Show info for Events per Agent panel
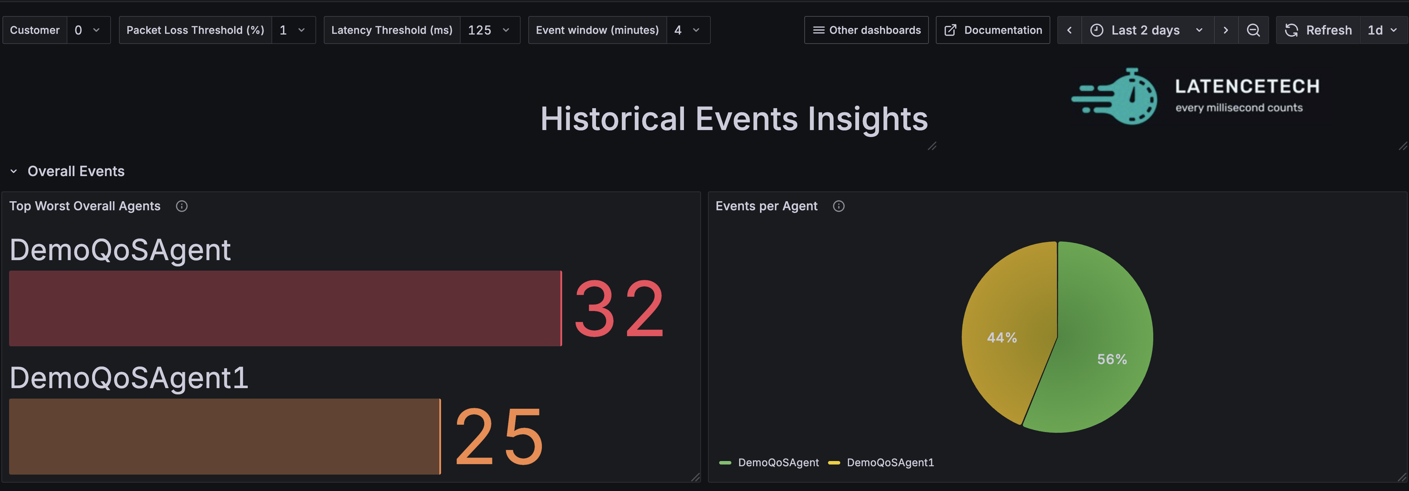Screen dimensions: 1409x491 838,206
